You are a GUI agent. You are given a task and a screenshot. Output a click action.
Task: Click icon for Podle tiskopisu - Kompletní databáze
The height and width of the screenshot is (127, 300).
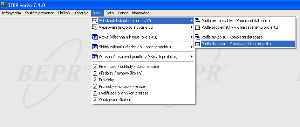click(197, 37)
